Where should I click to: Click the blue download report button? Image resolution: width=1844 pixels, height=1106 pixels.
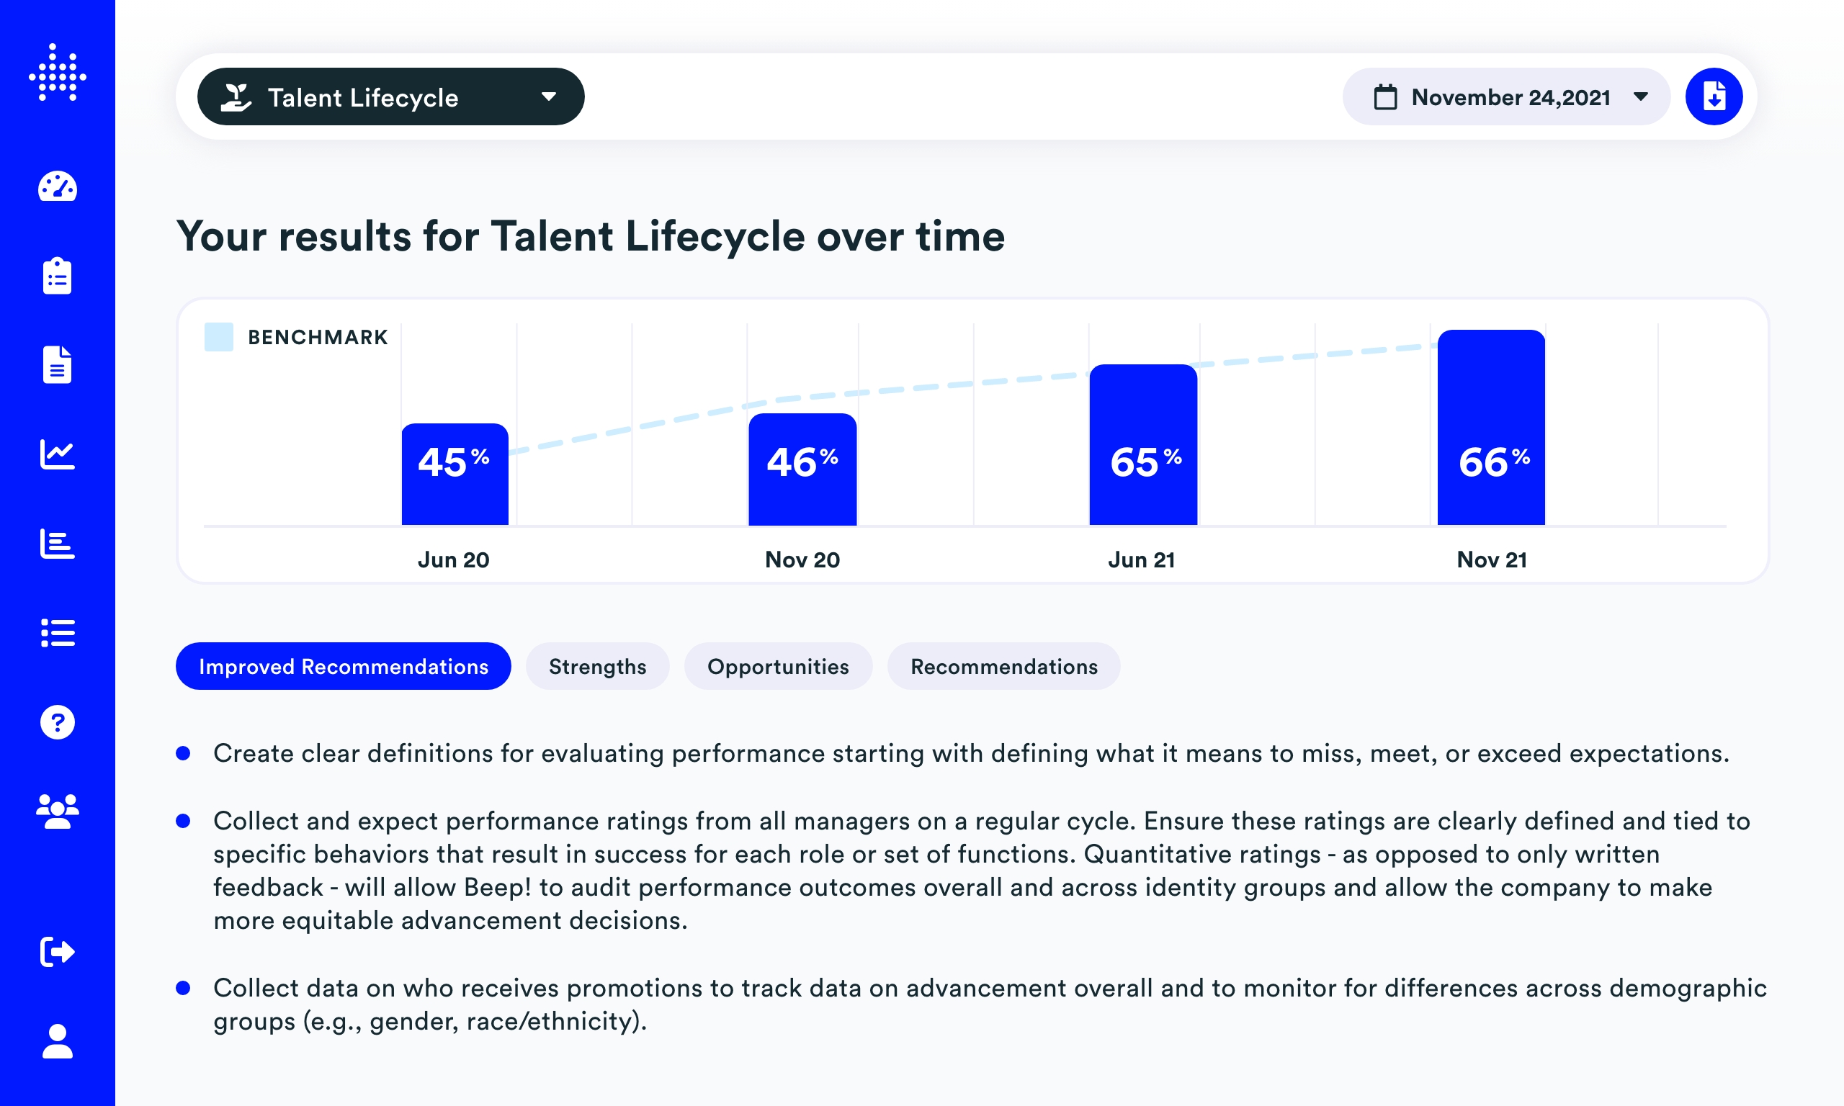tap(1714, 97)
